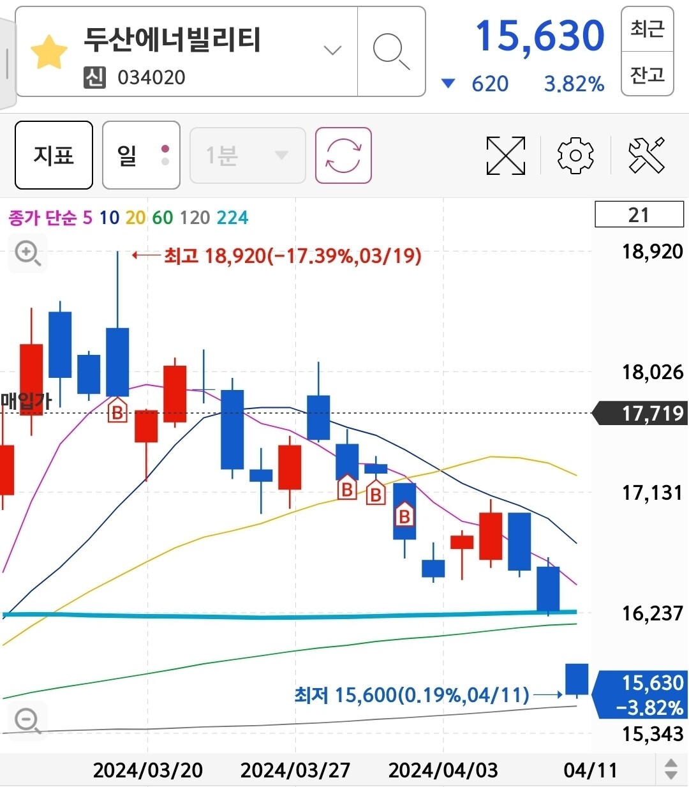Toggle the yellow favorite star for 두산에너빌리티
The width and height of the screenshot is (689, 787).
coord(49,52)
